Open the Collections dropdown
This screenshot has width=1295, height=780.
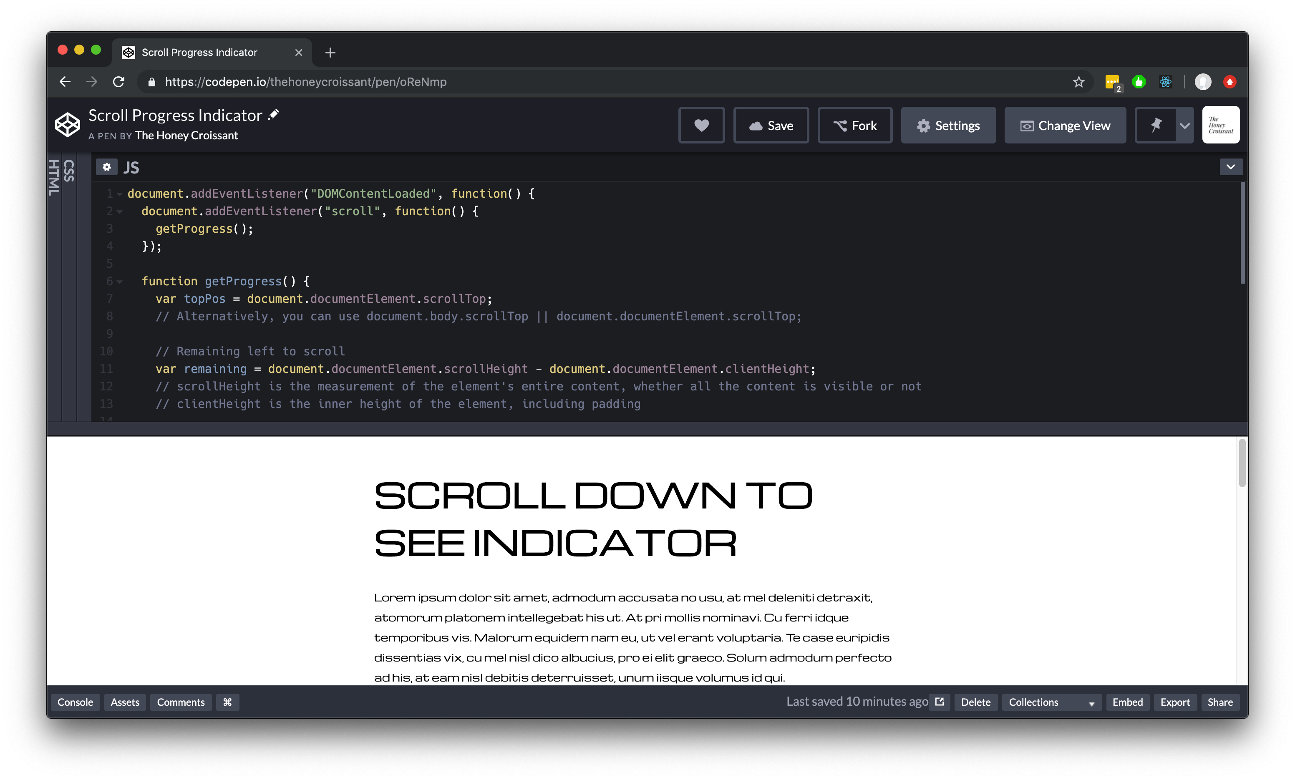pos(1051,702)
